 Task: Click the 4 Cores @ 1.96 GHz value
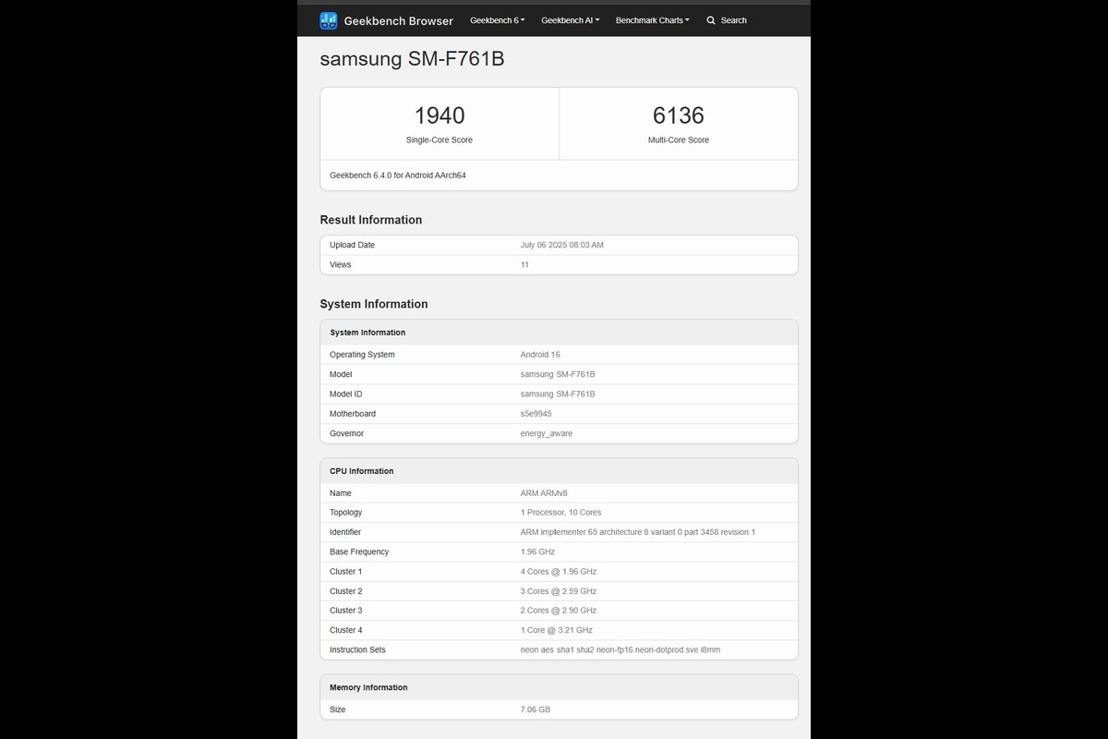pos(559,572)
